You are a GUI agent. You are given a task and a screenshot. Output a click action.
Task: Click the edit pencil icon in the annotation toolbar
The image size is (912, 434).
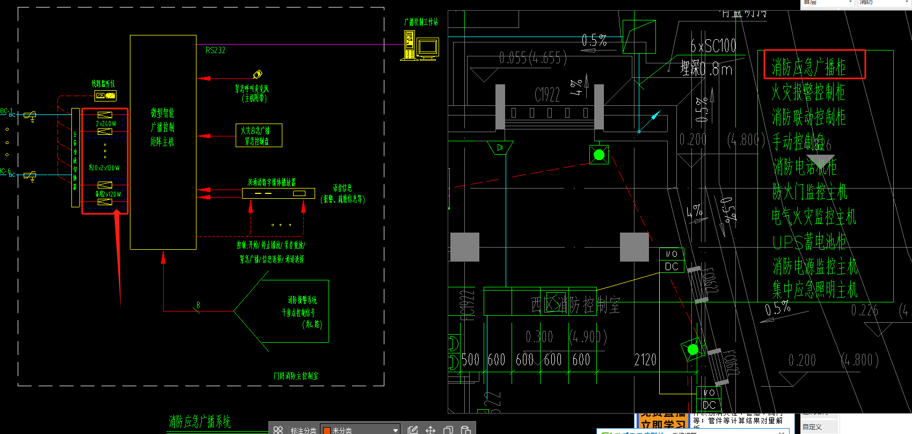pos(412,430)
